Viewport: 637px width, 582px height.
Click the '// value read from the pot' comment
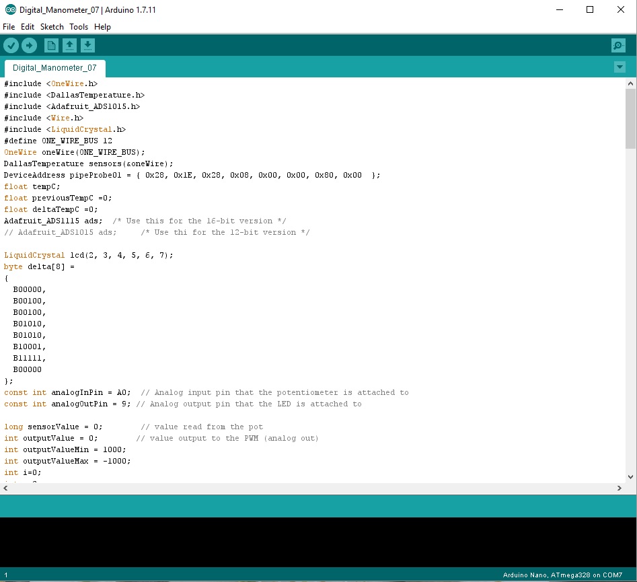(202, 427)
